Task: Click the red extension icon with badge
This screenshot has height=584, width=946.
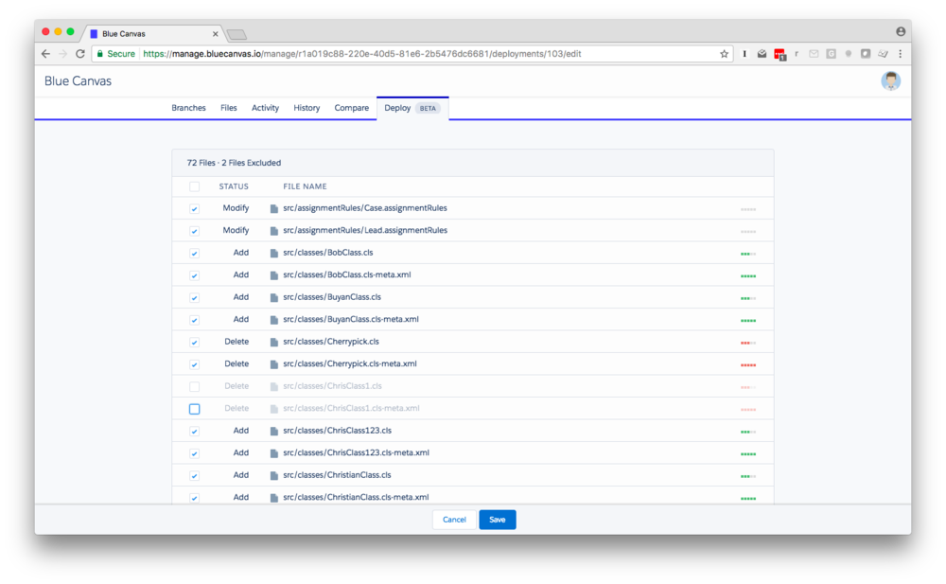Action: tap(780, 54)
